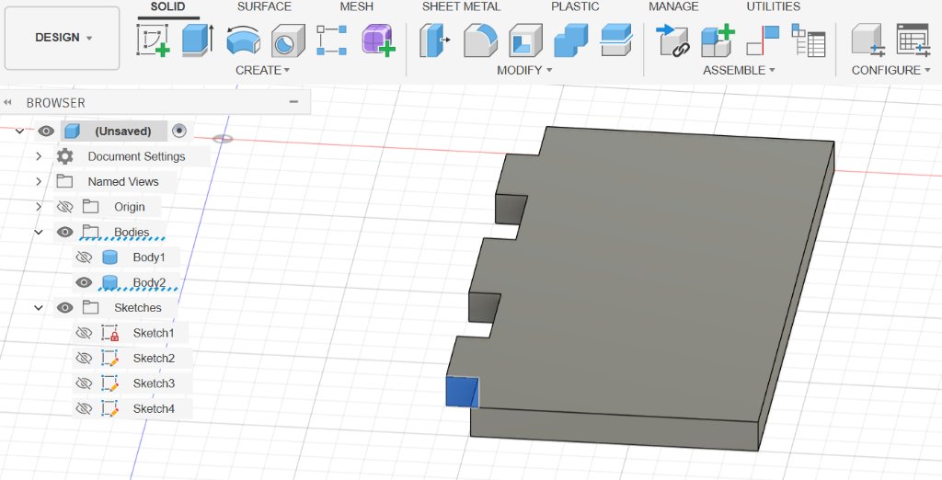Image resolution: width=942 pixels, height=480 pixels.
Task: Select the Hole tool
Action: tap(288, 40)
